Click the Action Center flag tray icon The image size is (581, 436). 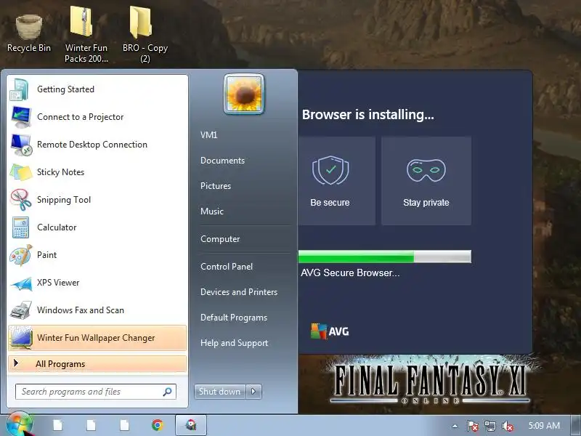(x=472, y=426)
